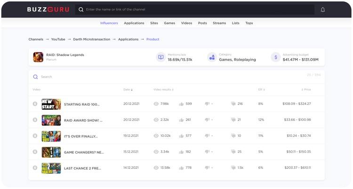Switch to the Applications tab
353x189 pixels.
(134, 23)
